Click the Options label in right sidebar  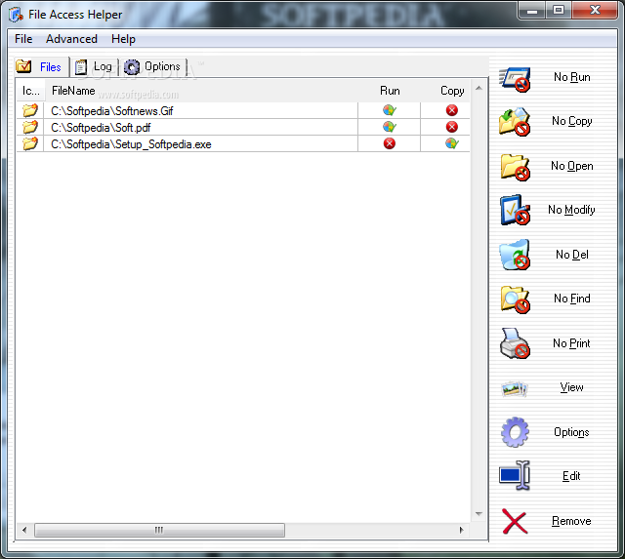tap(571, 432)
